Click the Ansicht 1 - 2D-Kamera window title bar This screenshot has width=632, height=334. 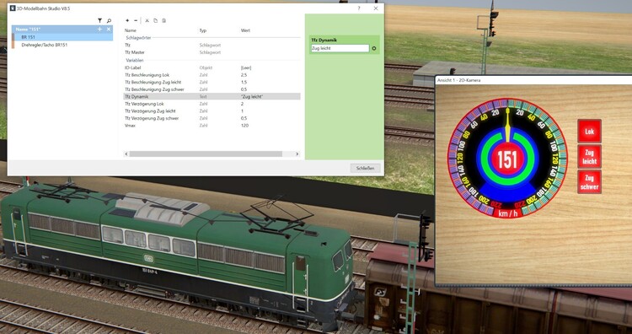click(533, 80)
